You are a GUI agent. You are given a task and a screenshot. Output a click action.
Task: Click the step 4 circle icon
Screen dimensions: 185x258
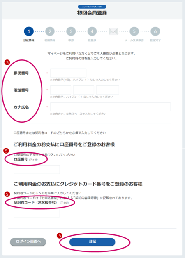[92, 31]
